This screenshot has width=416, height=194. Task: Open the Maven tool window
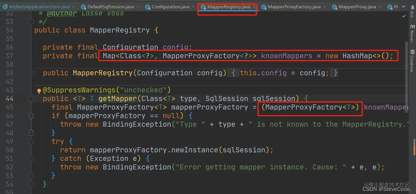point(412,33)
